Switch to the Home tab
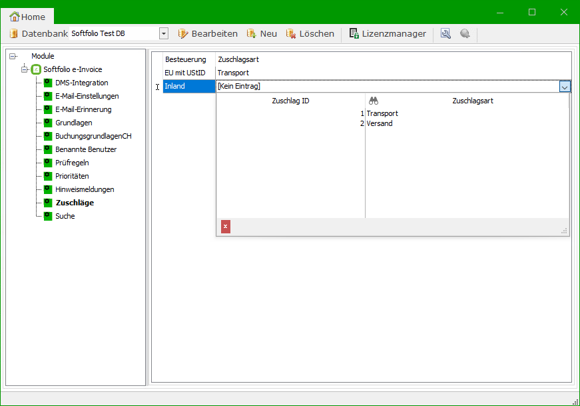This screenshot has width=580, height=406. (x=28, y=17)
